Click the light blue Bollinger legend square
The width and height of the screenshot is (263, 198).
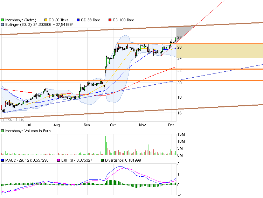[3, 25]
